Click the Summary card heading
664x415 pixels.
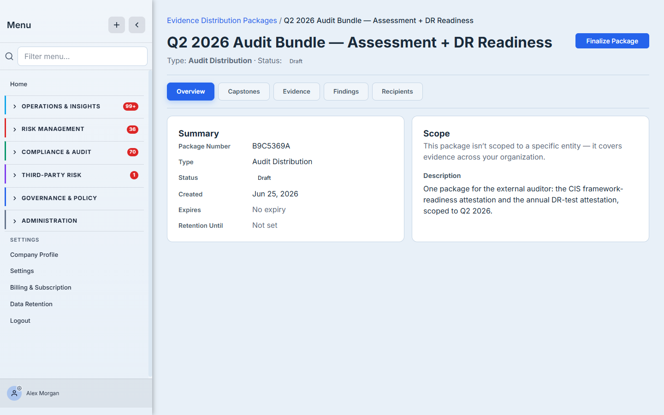tap(199, 133)
